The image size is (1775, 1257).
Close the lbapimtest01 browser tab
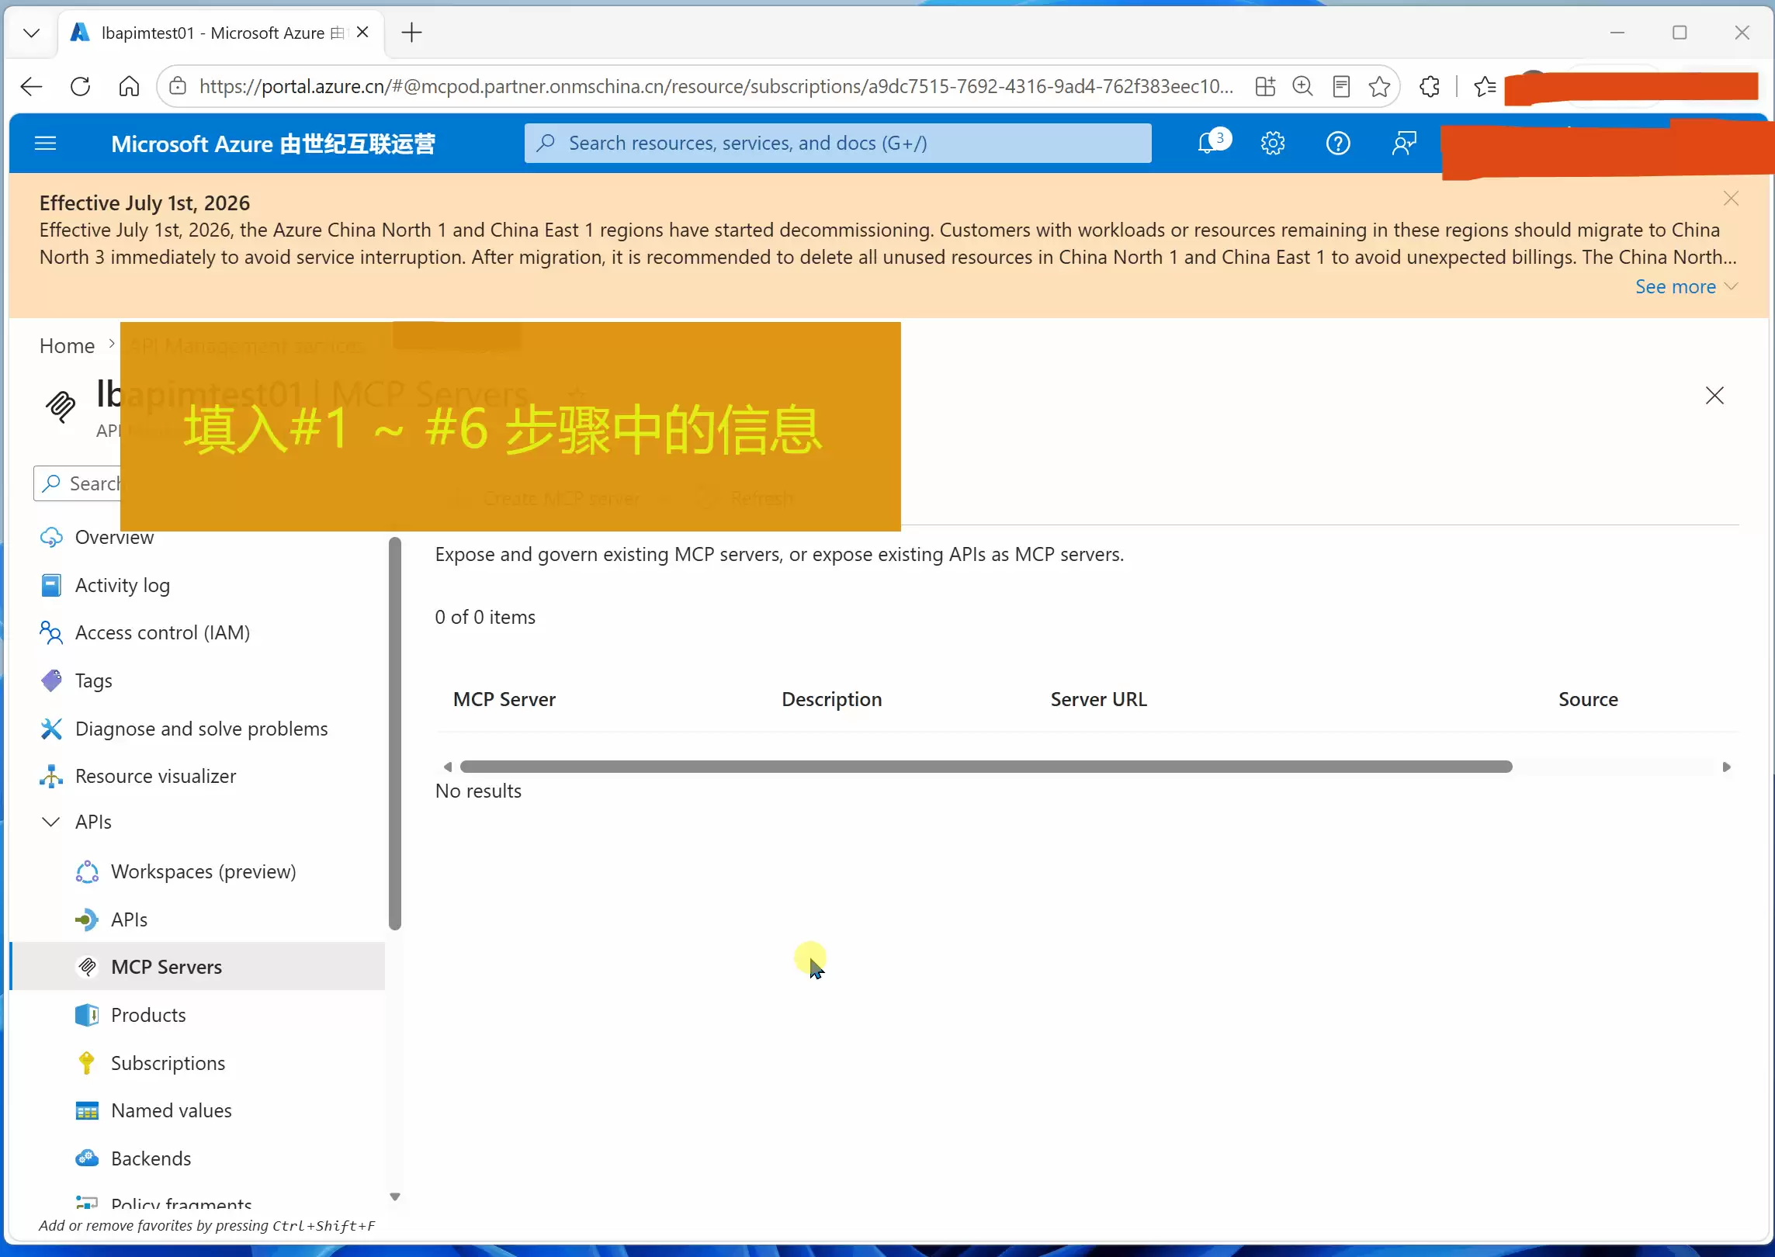point(362,33)
